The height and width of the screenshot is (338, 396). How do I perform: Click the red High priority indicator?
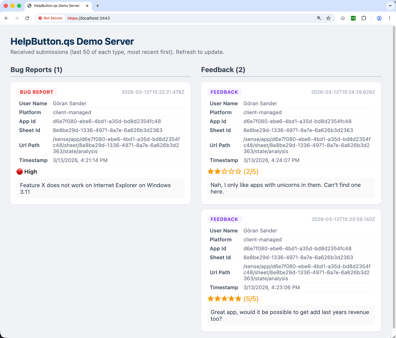click(20, 171)
